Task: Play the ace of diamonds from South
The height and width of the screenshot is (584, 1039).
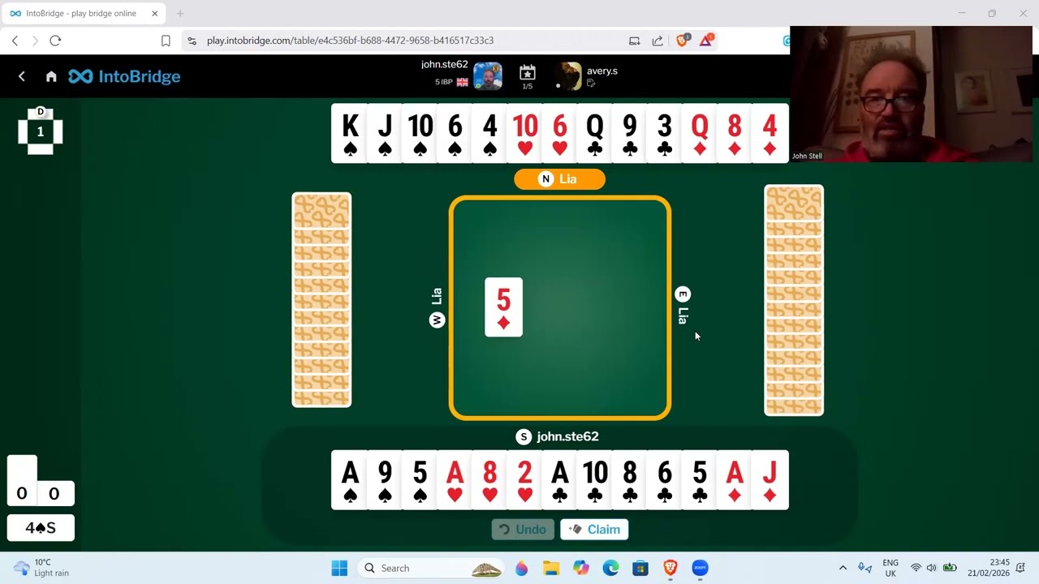Action: pos(734,480)
